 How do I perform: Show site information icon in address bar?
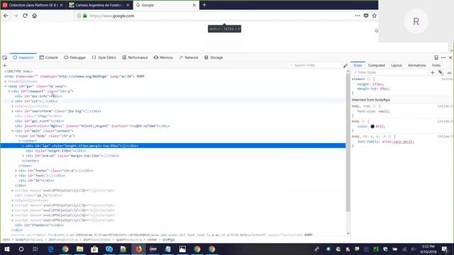tap(79, 16)
